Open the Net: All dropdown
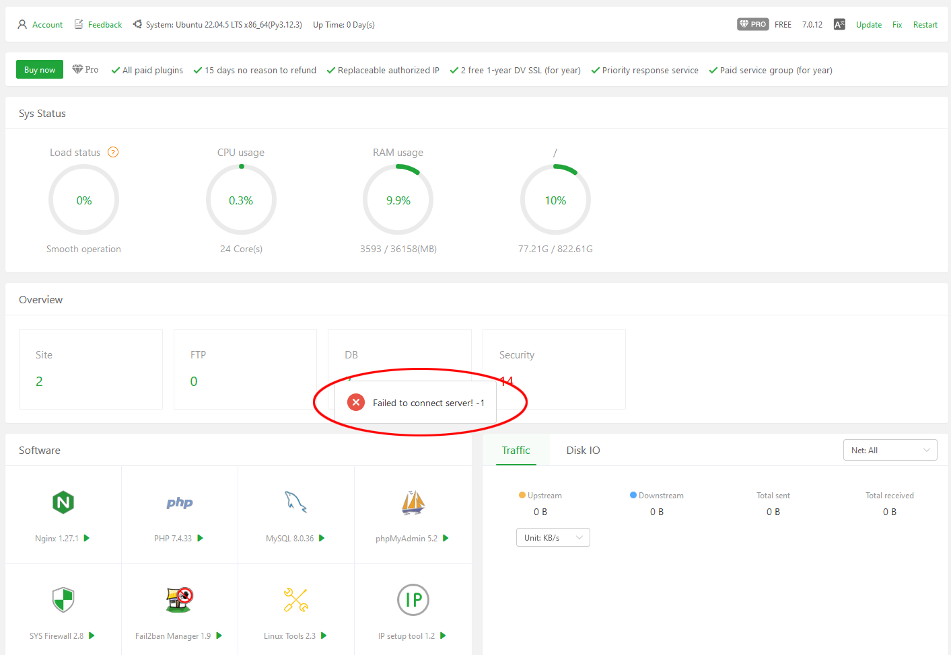 pos(890,450)
